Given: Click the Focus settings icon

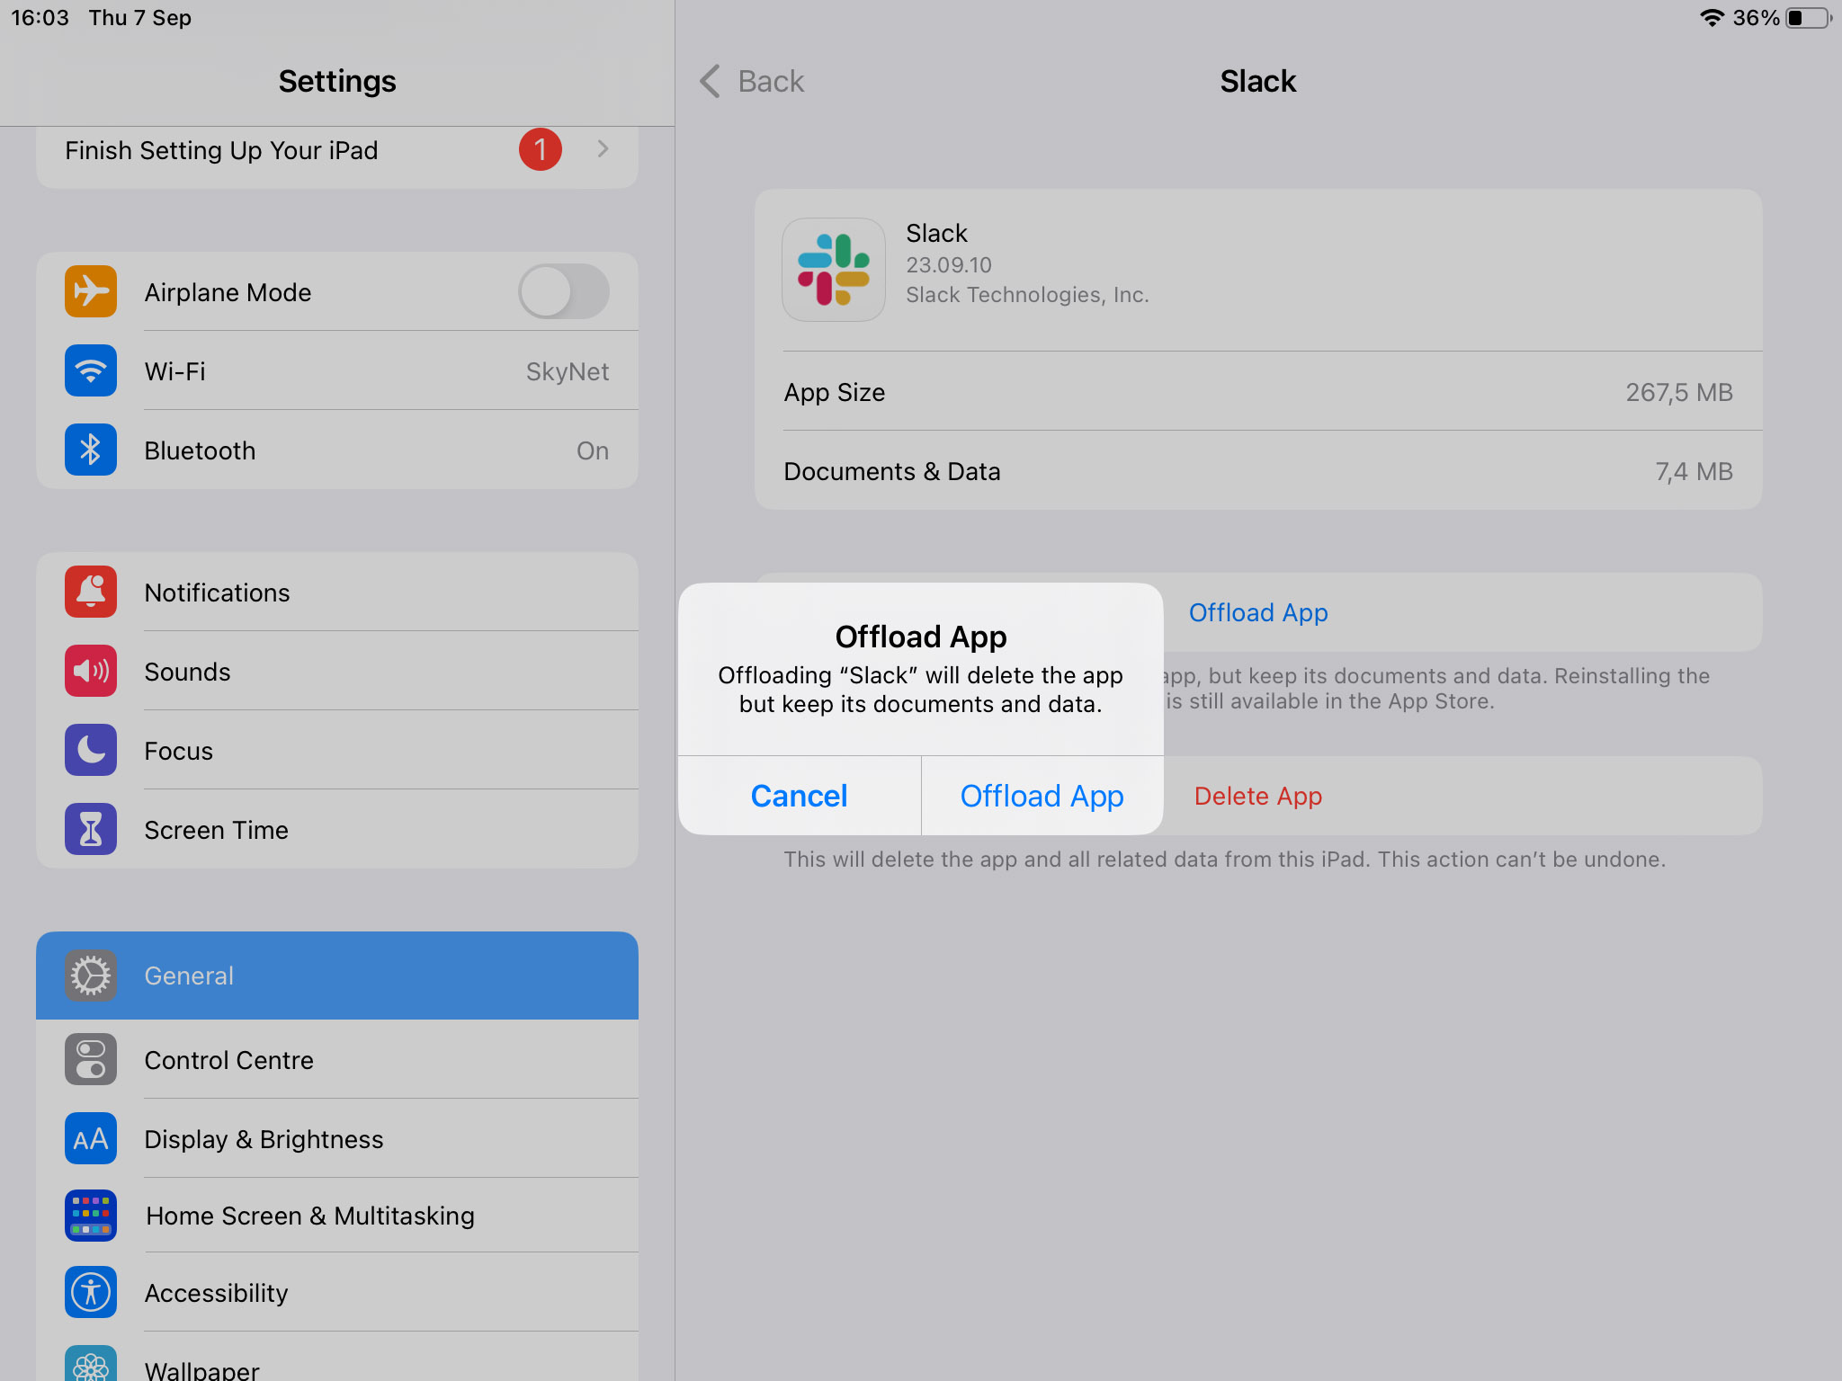Looking at the screenshot, I should pos(90,750).
